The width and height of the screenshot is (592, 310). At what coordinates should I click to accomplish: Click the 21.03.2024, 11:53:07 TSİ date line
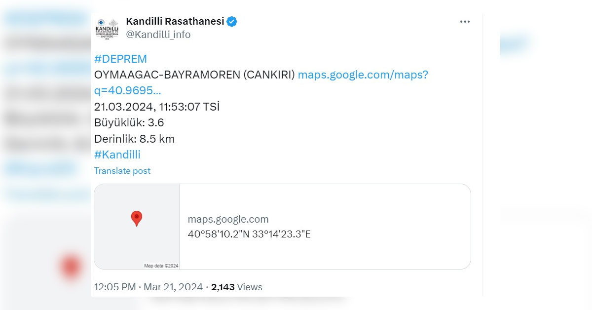point(157,107)
